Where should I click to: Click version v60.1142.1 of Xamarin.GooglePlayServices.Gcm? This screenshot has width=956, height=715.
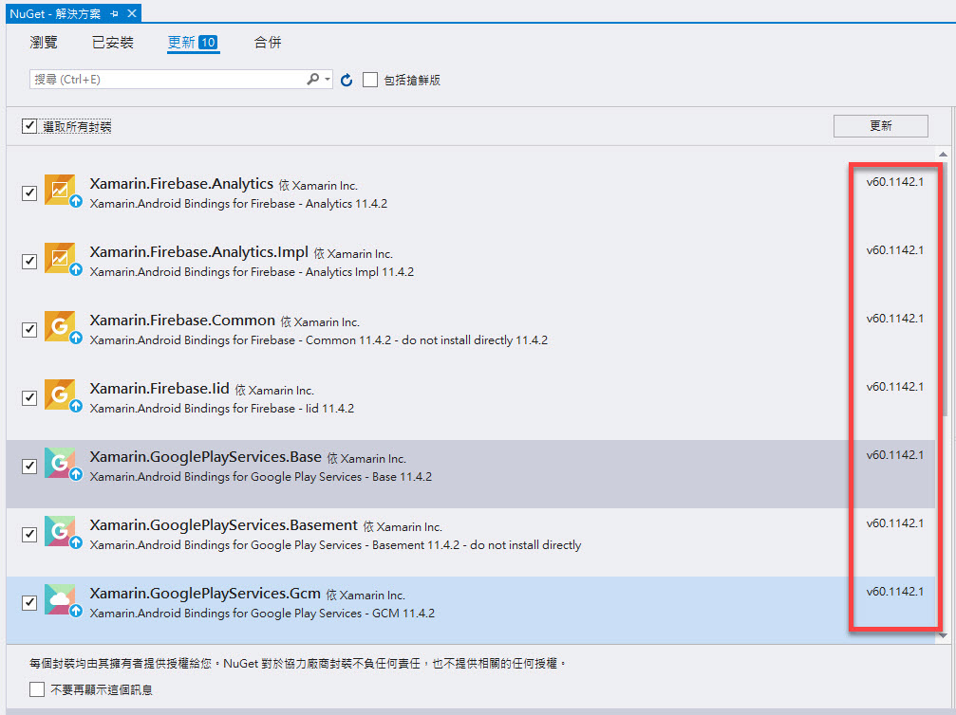[x=894, y=592]
